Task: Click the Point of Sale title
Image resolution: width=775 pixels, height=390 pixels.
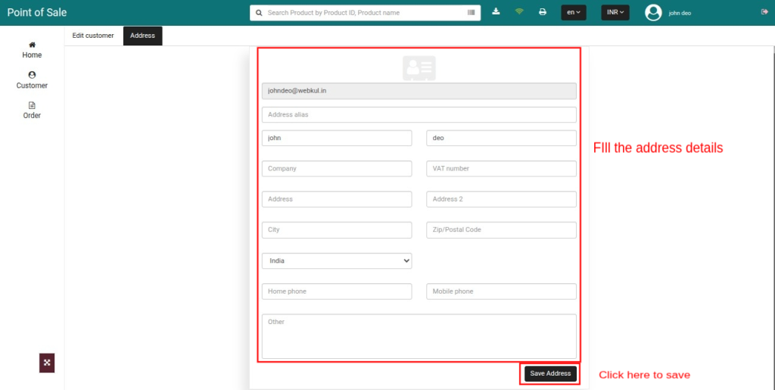Action: coord(37,12)
